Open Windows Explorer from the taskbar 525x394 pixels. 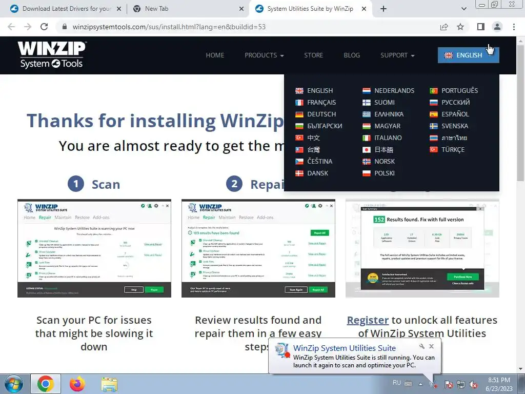109,384
